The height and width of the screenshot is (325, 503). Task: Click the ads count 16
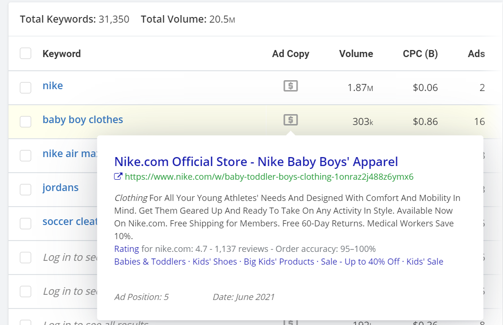click(x=479, y=122)
